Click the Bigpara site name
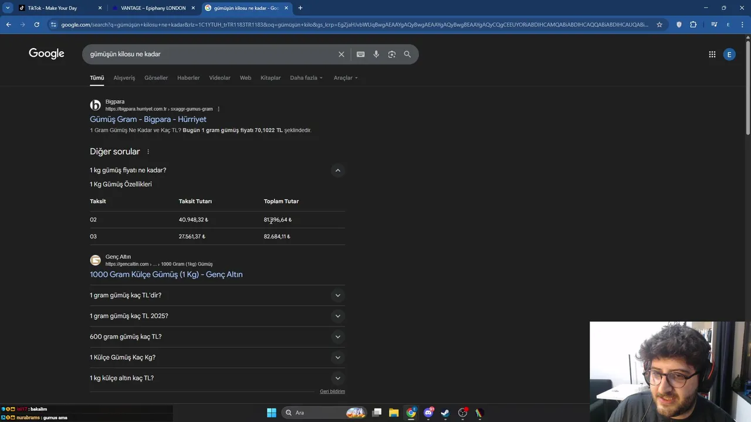Image resolution: width=751 pixels, height=422 pixels. (x=115, y=101)
